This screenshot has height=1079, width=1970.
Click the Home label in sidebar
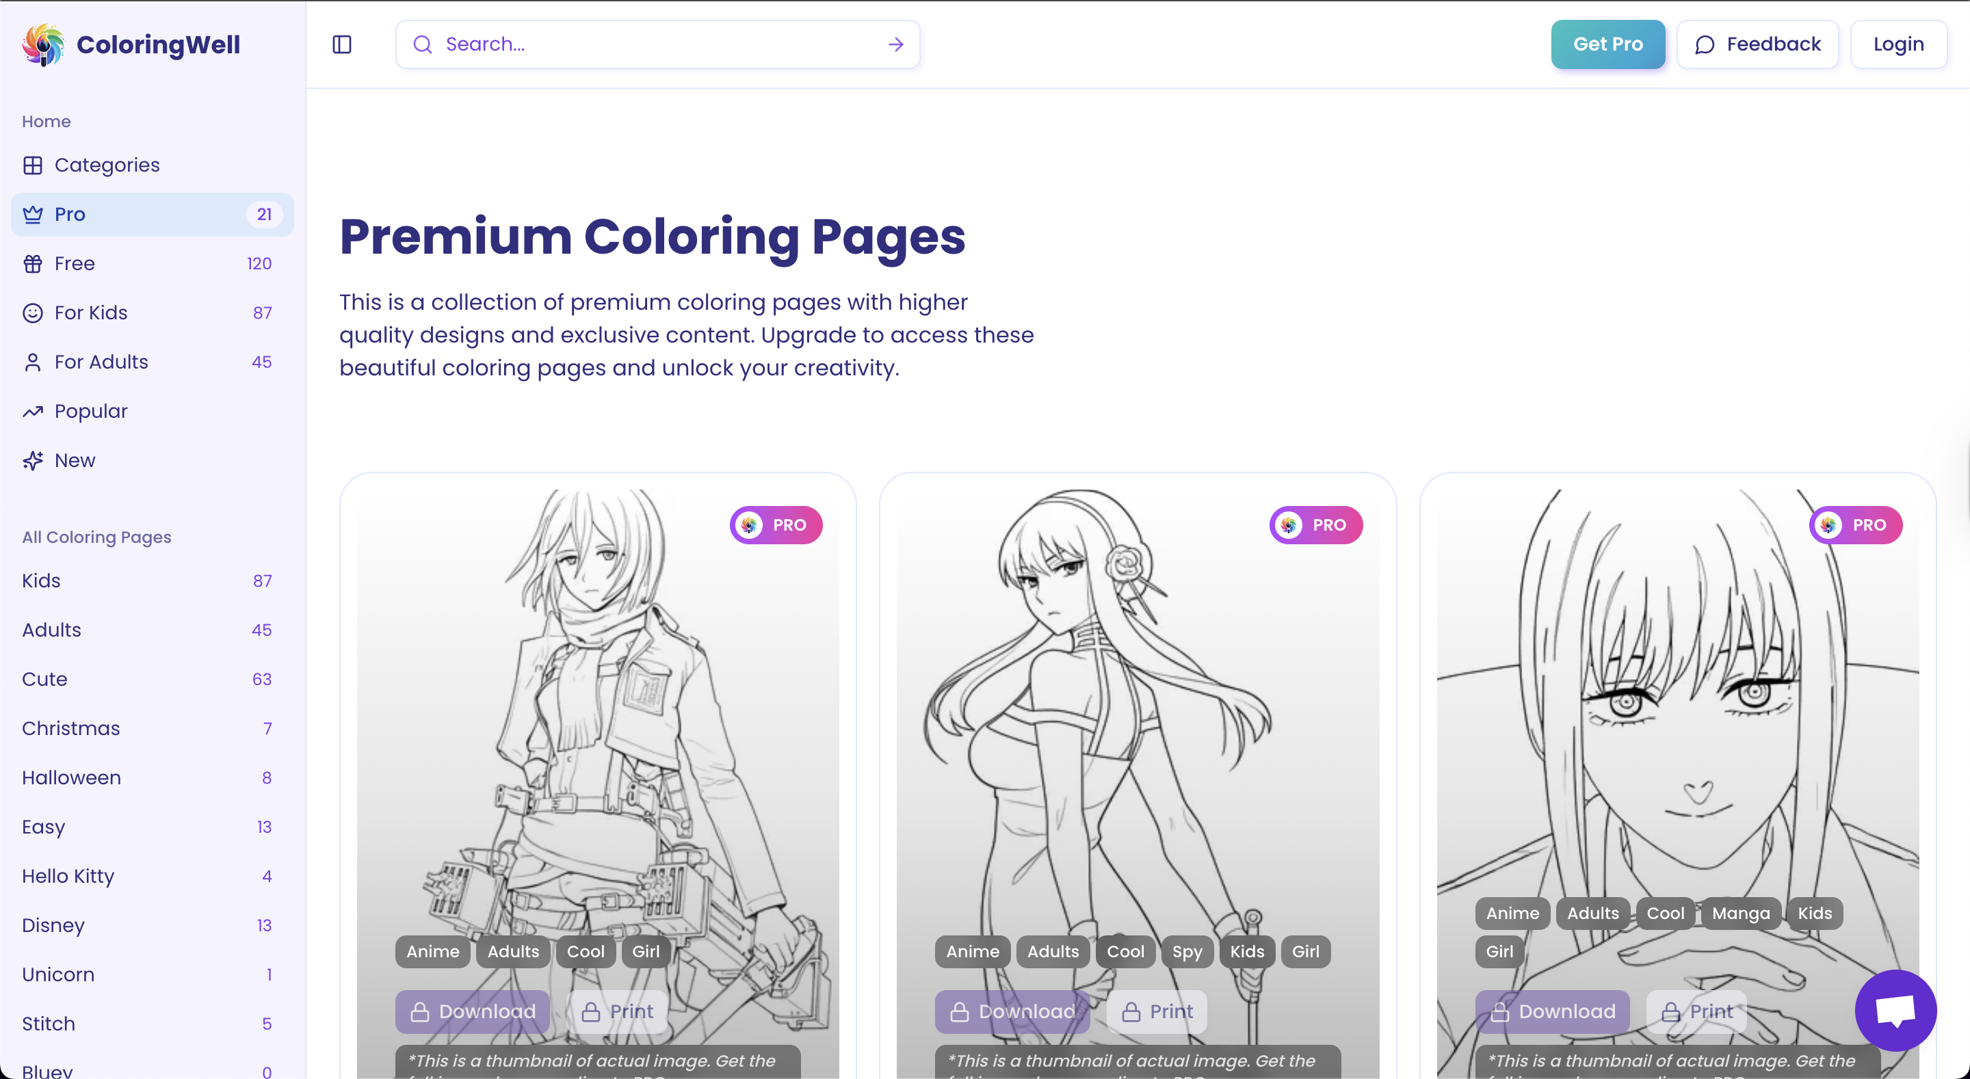coord(46,122)
